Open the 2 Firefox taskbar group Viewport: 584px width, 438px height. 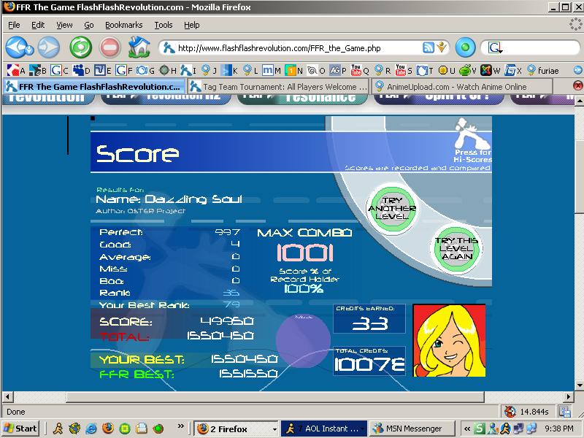coord(236,429)
